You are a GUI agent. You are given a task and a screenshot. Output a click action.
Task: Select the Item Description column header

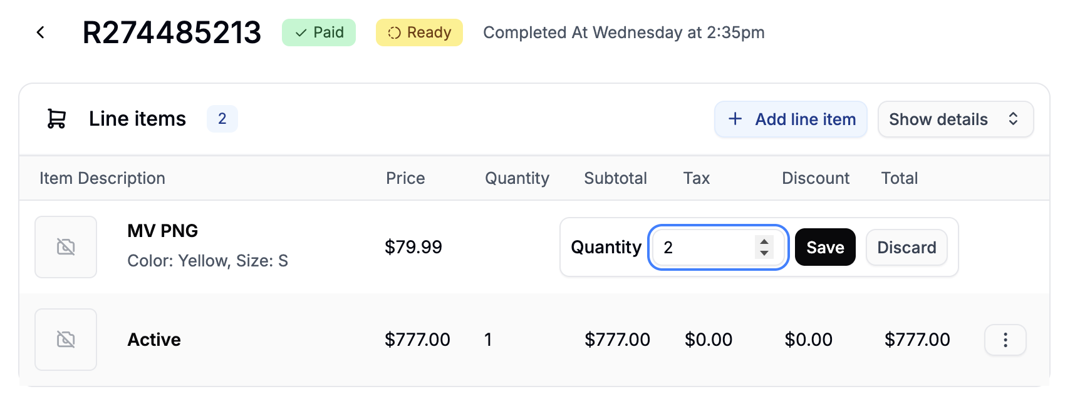tap(102, 178)
